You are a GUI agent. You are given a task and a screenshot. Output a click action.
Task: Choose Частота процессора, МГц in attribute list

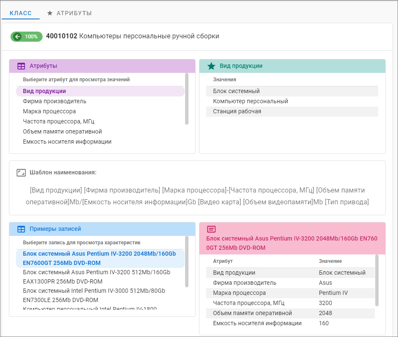click(58, 122)
